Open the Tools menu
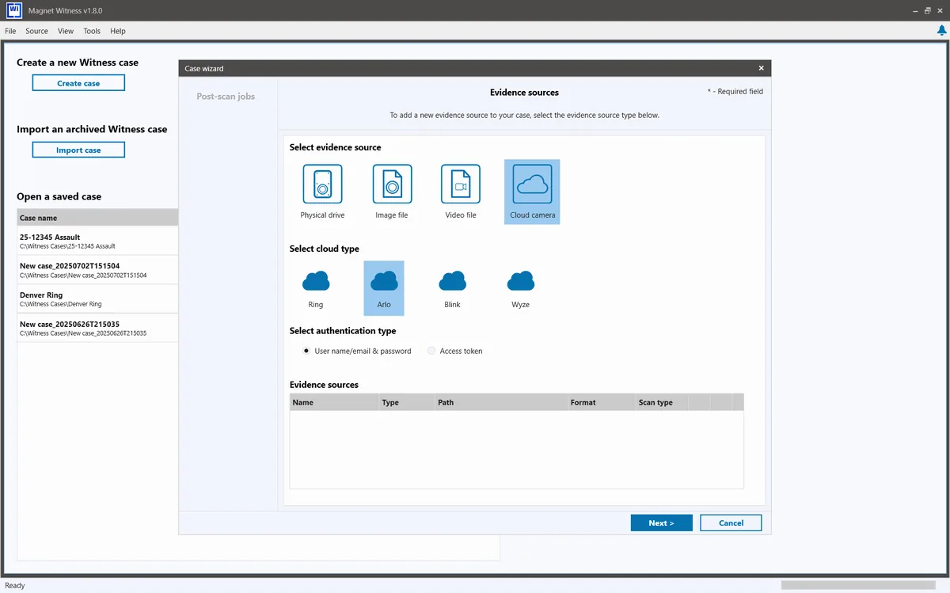This screenshot has height=593, width=950. (x=92, y=31)
